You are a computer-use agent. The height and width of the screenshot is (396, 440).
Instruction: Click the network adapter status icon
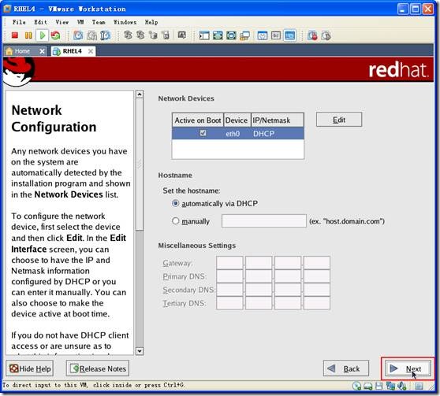(390, 387)
